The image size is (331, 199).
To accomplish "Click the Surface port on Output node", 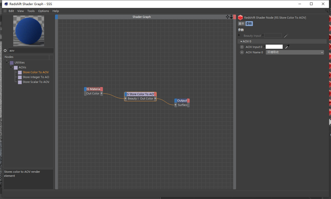I will click(x=176, y=105).
